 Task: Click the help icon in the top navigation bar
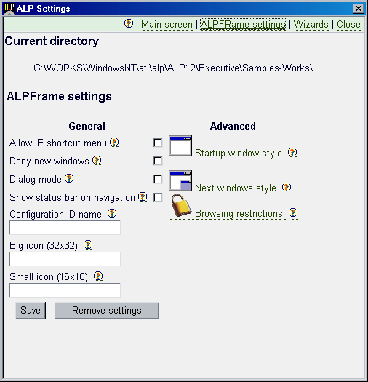(129, 24)
